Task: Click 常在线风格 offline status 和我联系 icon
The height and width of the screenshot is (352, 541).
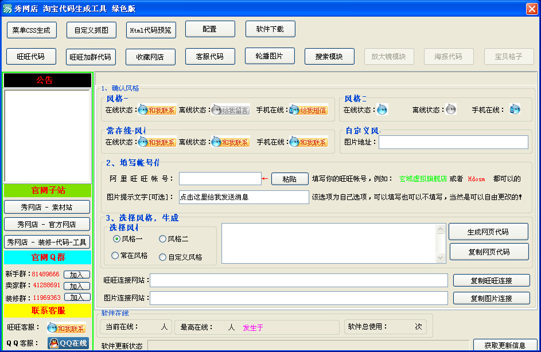Action: (x=231, y=142)
